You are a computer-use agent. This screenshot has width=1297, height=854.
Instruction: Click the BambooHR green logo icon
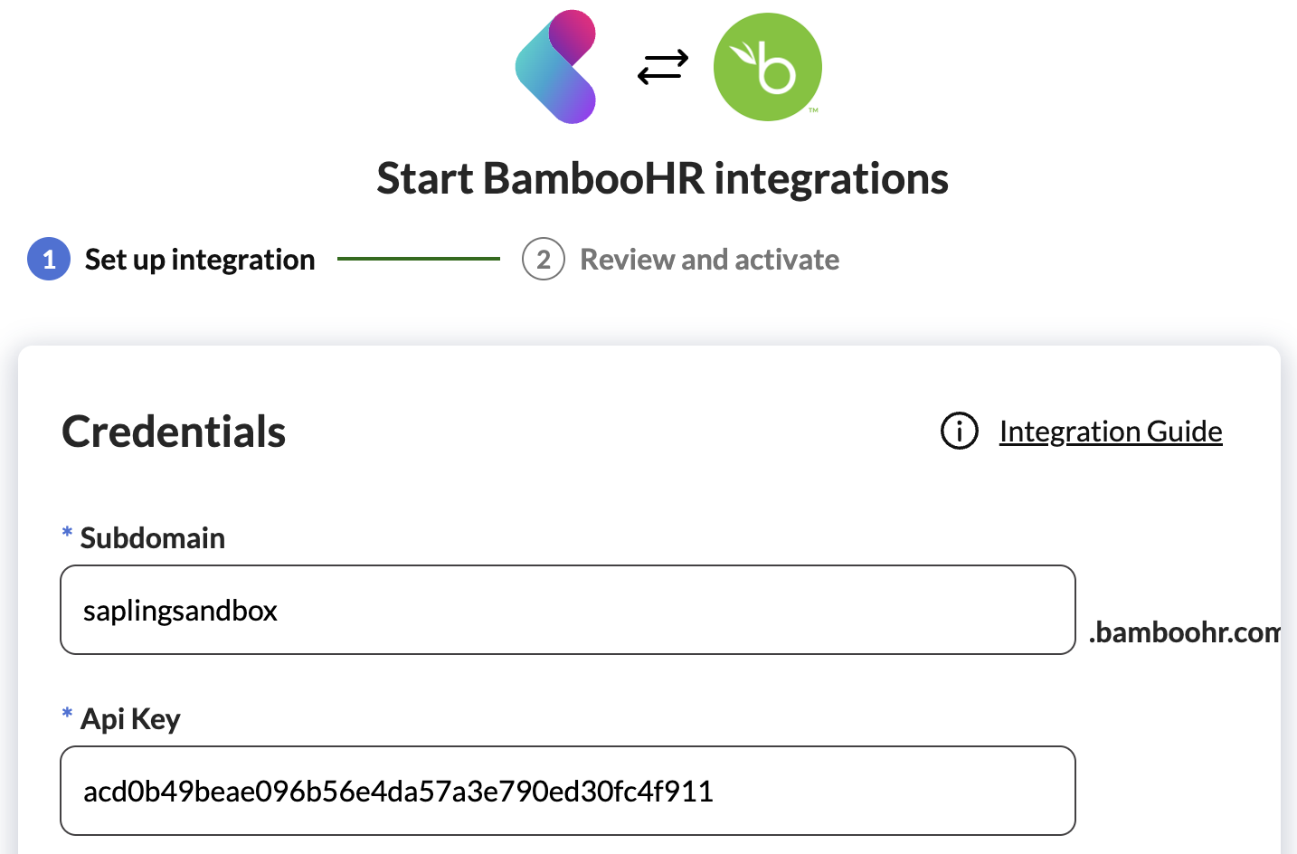[767, 66]
